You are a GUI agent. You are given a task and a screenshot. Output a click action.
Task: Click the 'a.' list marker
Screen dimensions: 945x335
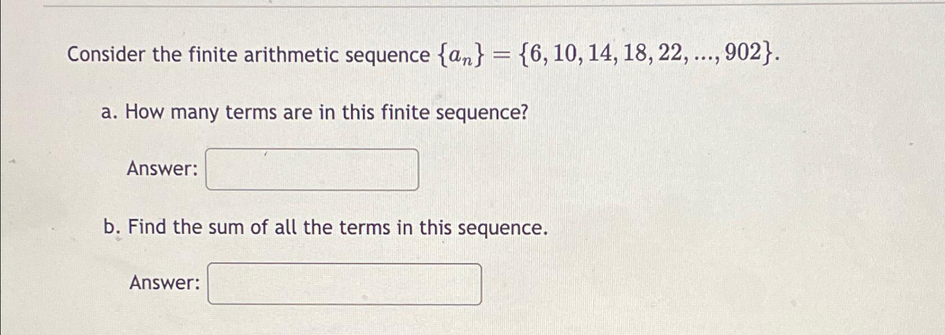(110, 113)
